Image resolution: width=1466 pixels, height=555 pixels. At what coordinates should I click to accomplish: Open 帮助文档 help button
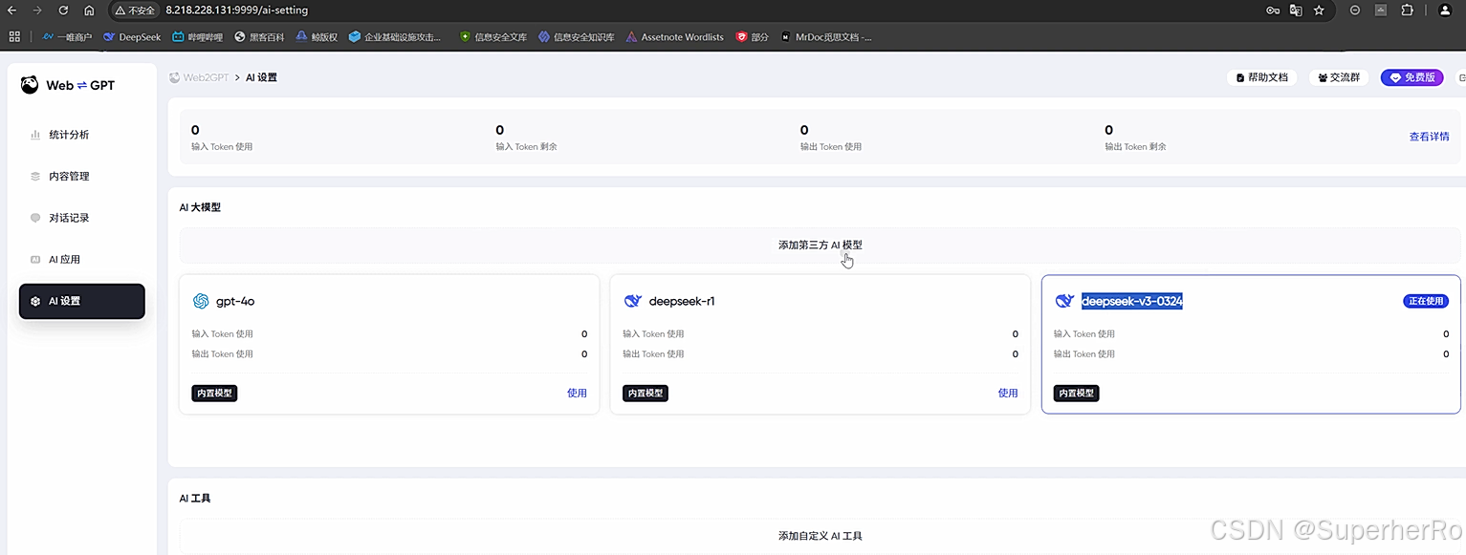(1261, 77)
